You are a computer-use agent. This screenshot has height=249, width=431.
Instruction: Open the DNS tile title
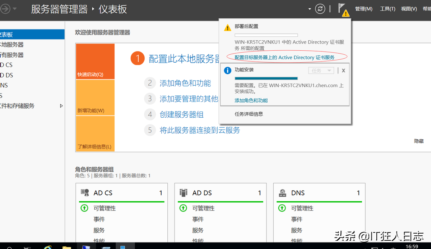(x=298, y=193)
